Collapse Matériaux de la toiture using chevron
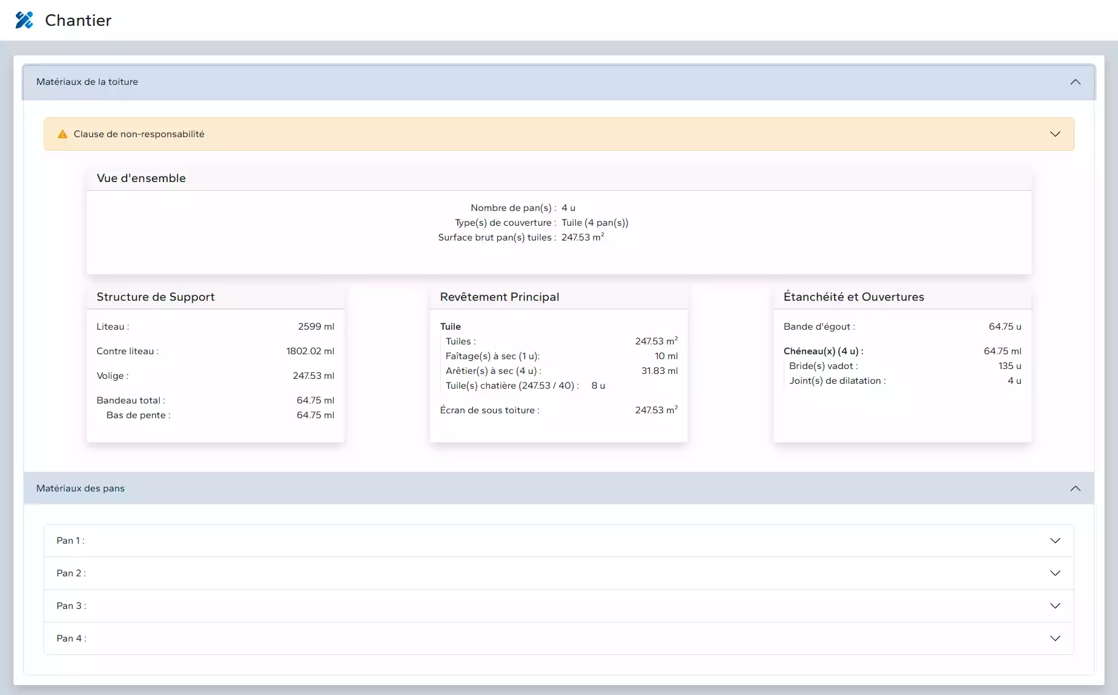The width and height of the screenshot is (1118, 695). (x=1075, y=82)
